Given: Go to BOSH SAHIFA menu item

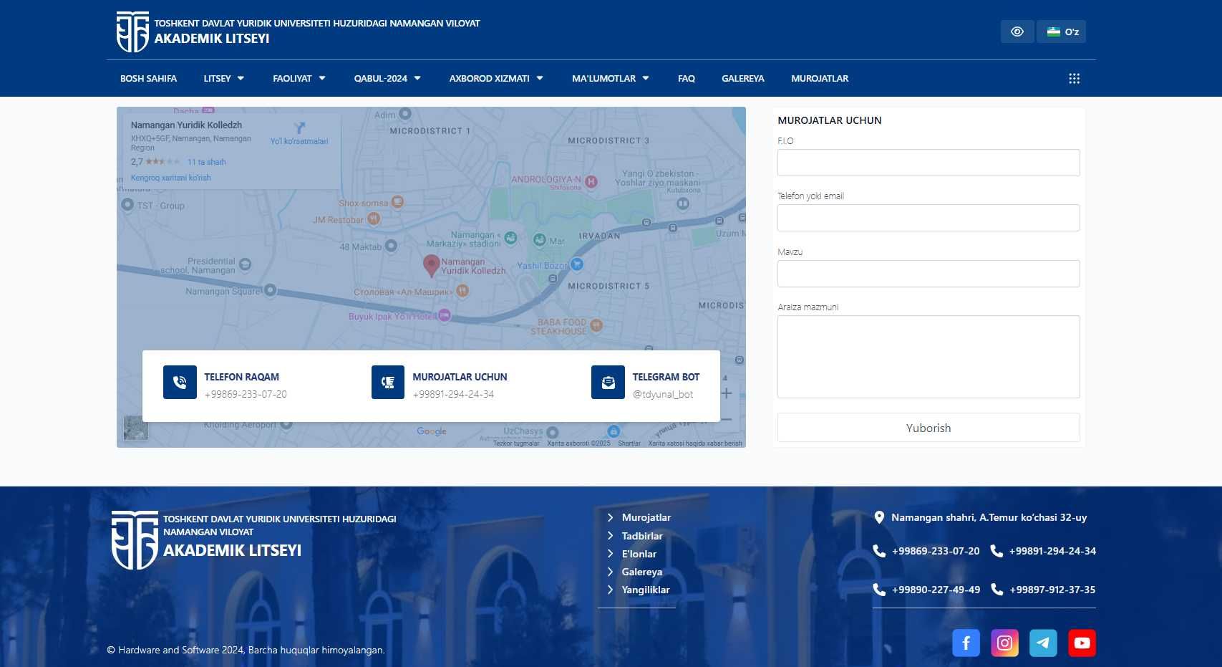Looking at the screenshot, I should click(x=148, y=79).
